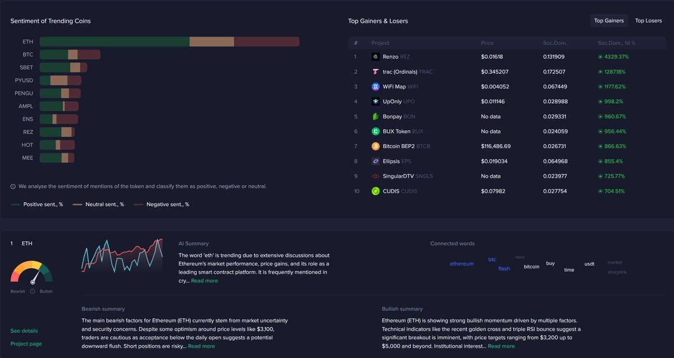Click ETH tan neutral sentiment bar segment
Image resolution: width=674 pixels, height=358 pixels.
coord(212,42)
